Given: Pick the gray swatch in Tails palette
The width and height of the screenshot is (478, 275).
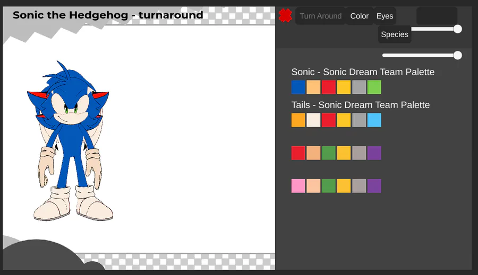Looking at the screenshot, I should coord(359,120).
